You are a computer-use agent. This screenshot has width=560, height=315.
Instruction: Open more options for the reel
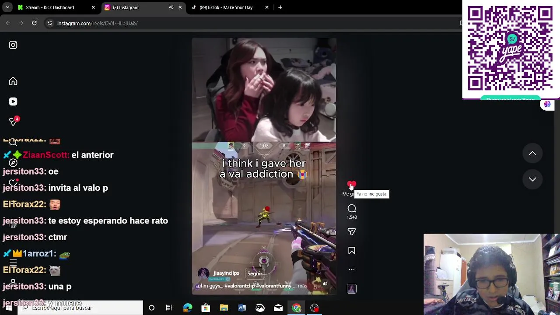click(352, 269)
